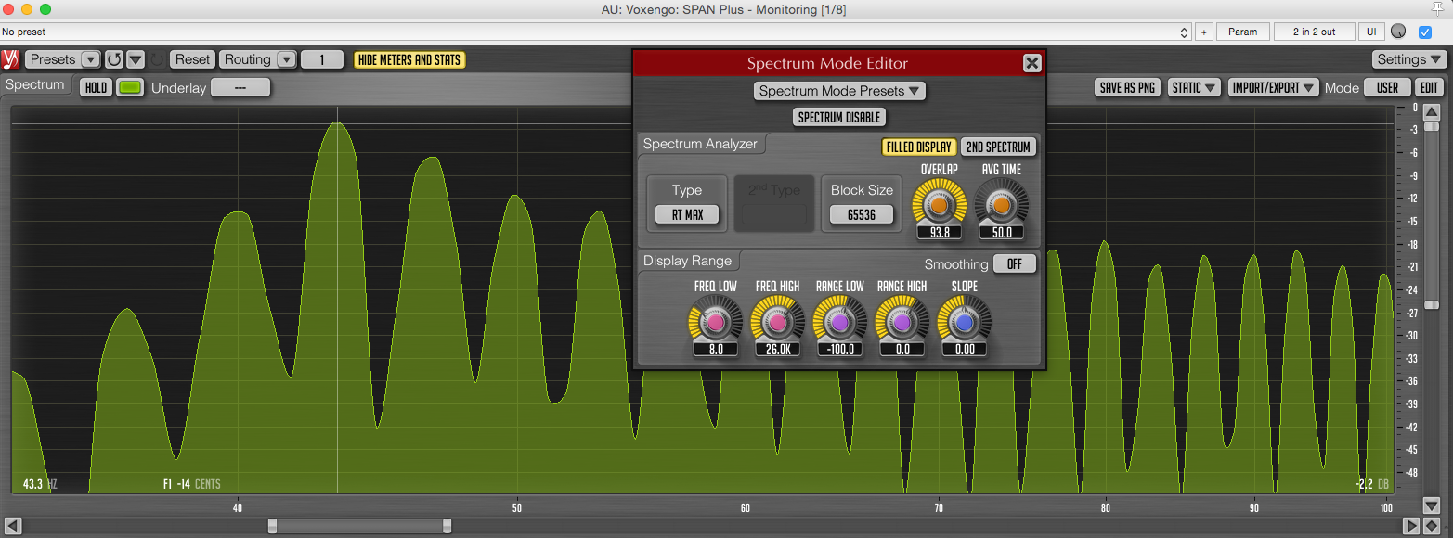This screenshot has height=538, width=1453.
Task: Click the Freq High knob
Action: point(777,322)
